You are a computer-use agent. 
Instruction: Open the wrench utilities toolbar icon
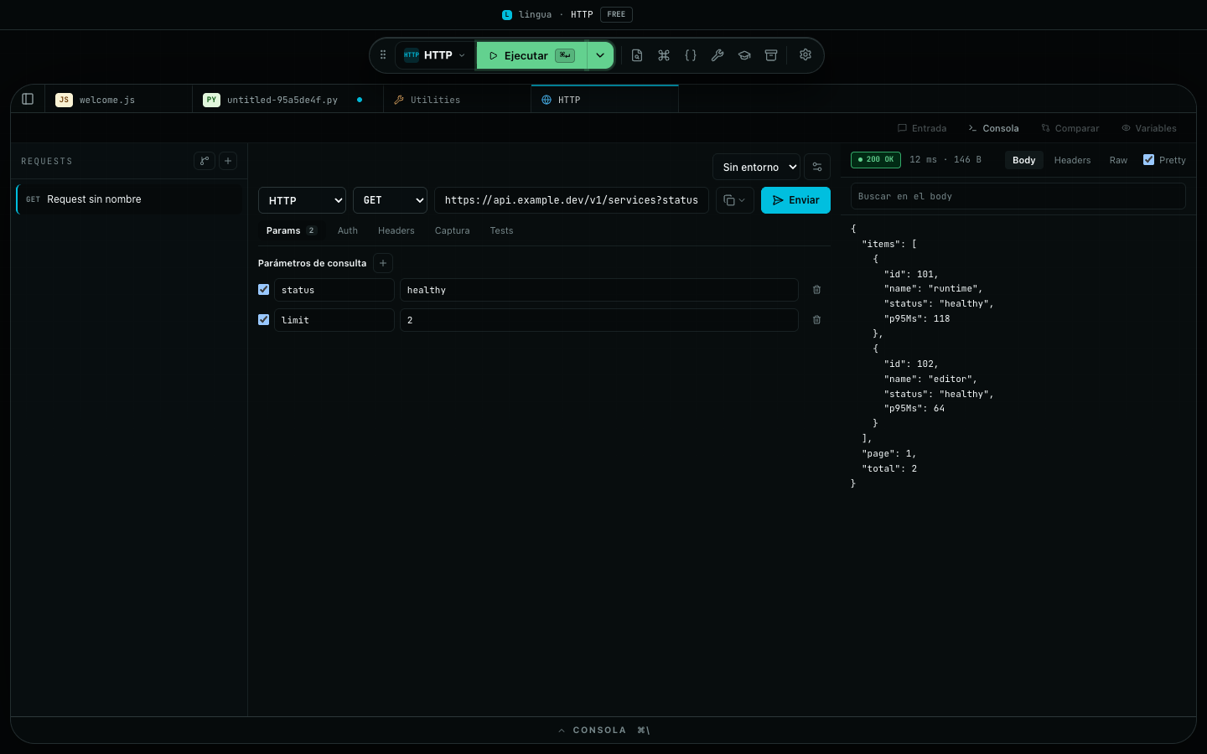click(x=717, y=55)
